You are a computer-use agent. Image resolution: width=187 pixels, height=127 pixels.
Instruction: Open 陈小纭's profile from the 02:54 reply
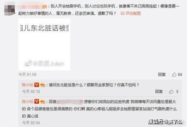pyautogui.click(x=28, y=101)
